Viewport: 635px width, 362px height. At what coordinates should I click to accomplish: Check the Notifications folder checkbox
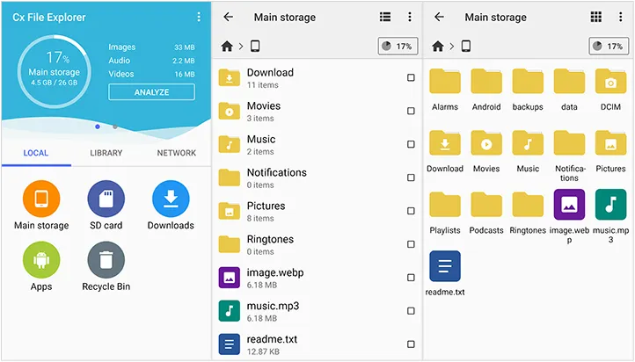click(411, 177)
